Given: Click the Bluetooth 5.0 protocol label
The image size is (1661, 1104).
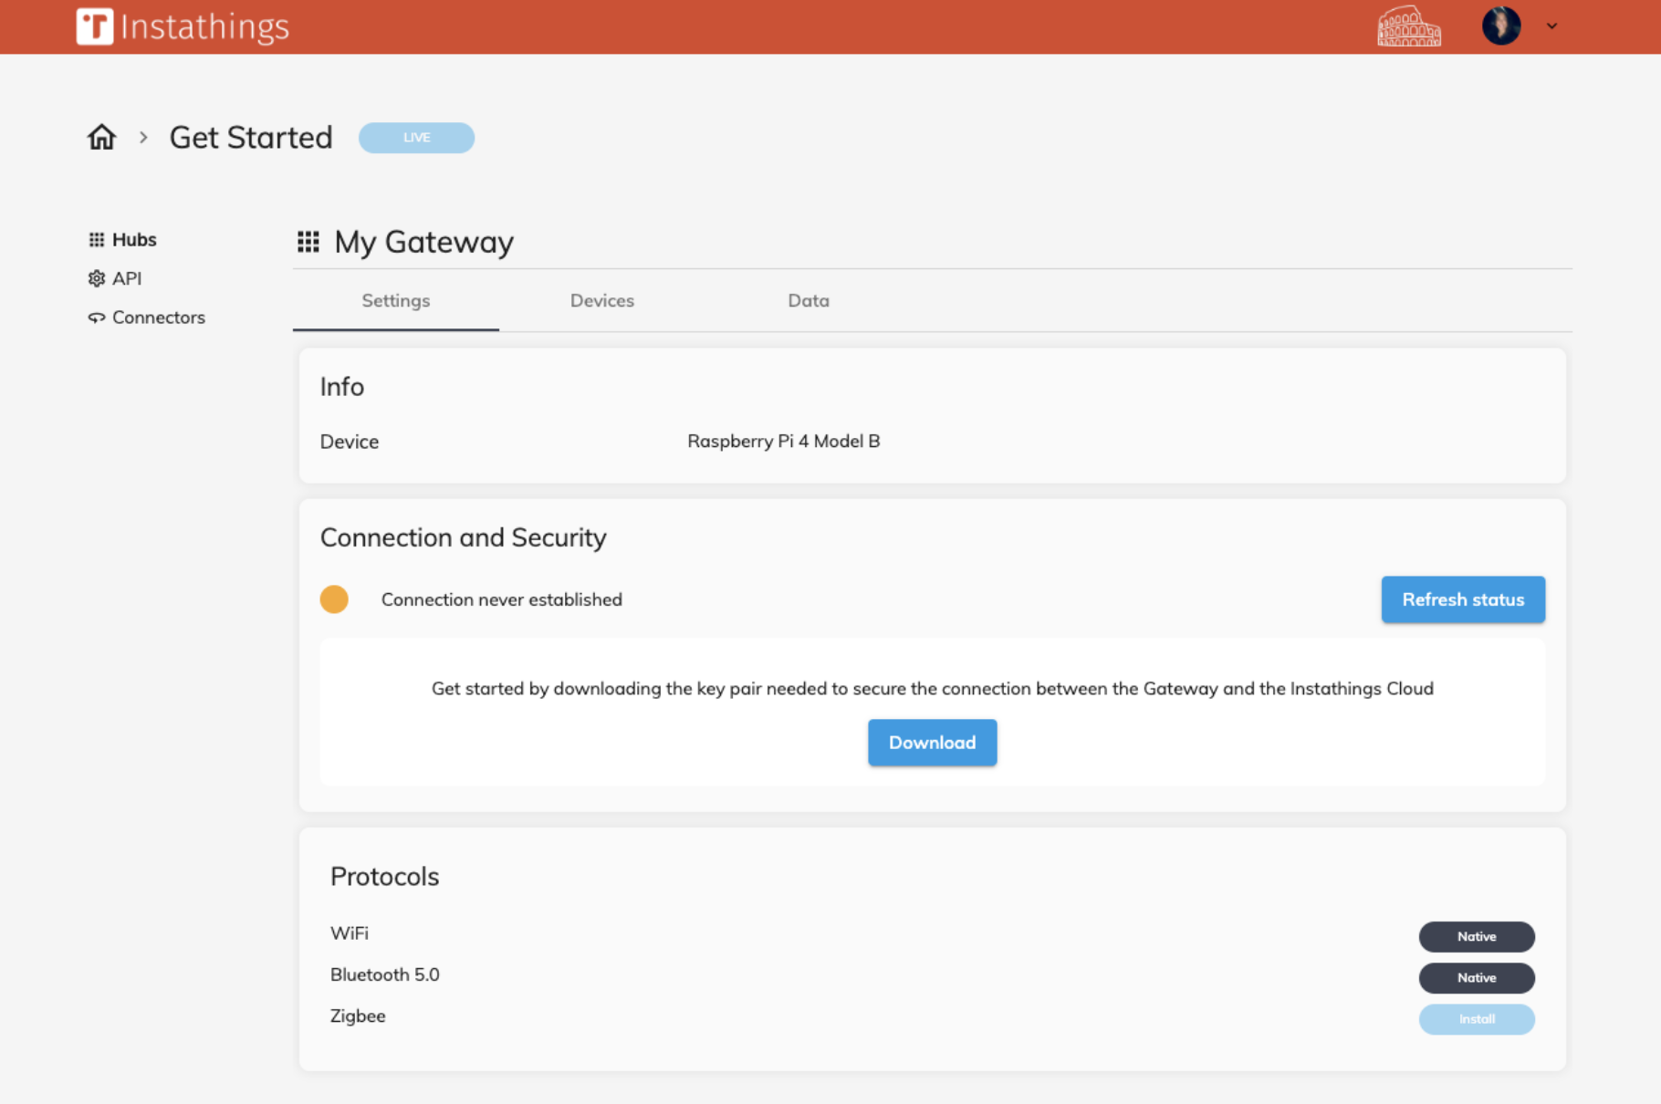Looking at the screenshot, I should (x=385, y=974).
